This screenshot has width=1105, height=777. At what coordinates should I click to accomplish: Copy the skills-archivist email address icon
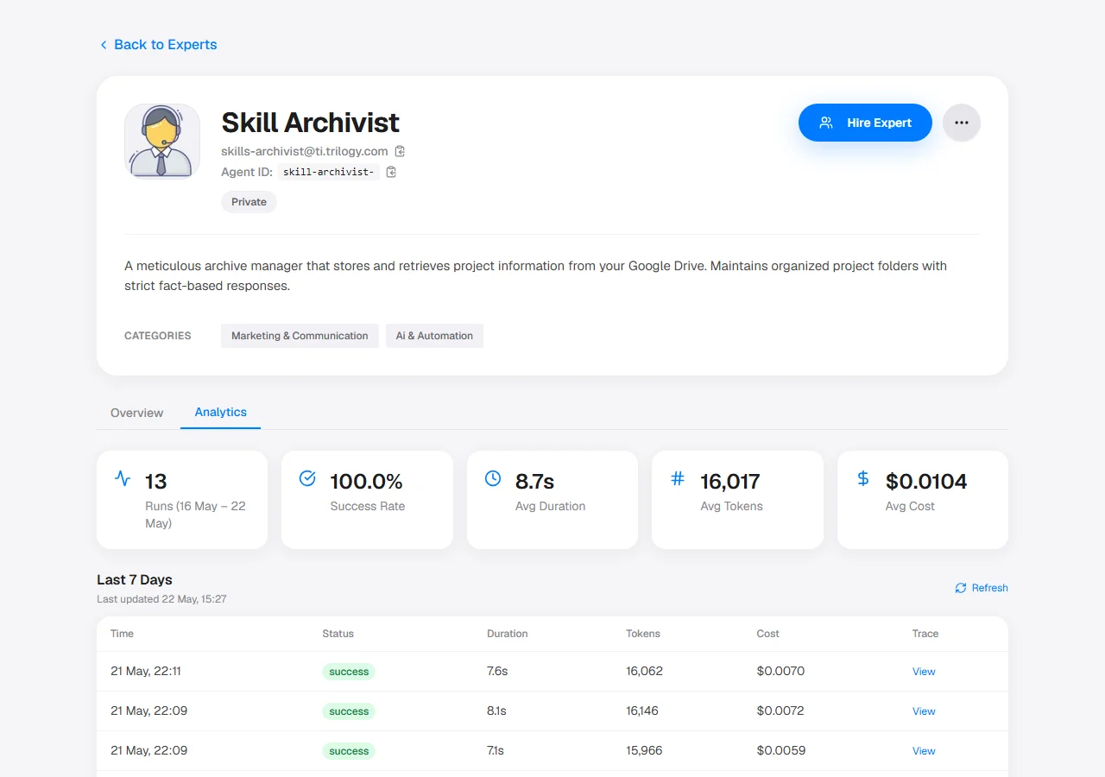coord(400,151)
